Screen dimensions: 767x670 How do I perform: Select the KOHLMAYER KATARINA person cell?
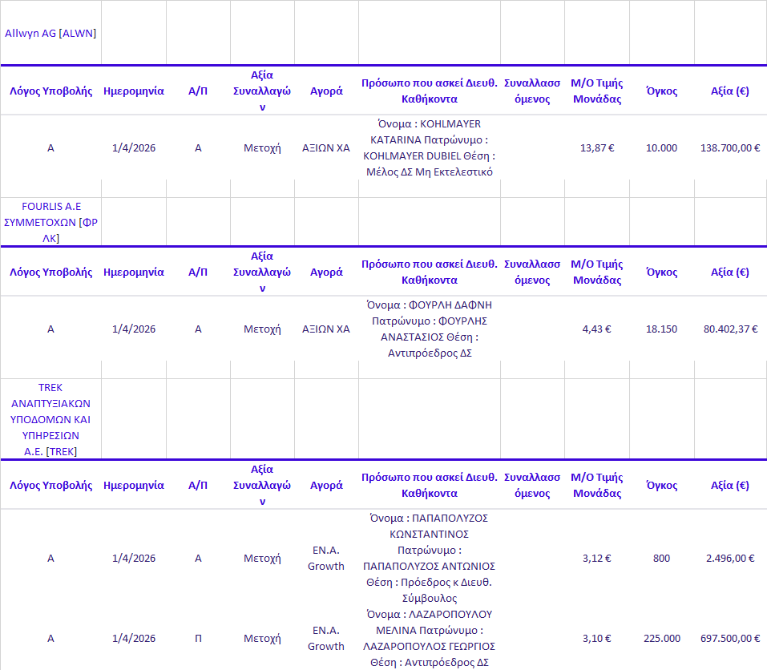click(429, 147)
